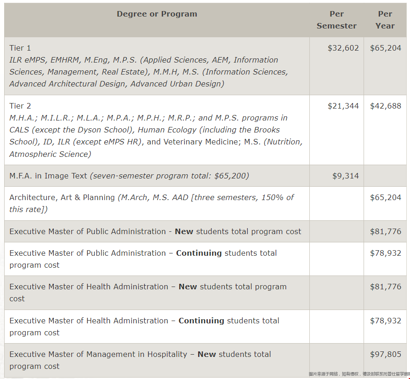Select the Tier 2 row label
Viewport: 410px width, 379px height.
20,106
